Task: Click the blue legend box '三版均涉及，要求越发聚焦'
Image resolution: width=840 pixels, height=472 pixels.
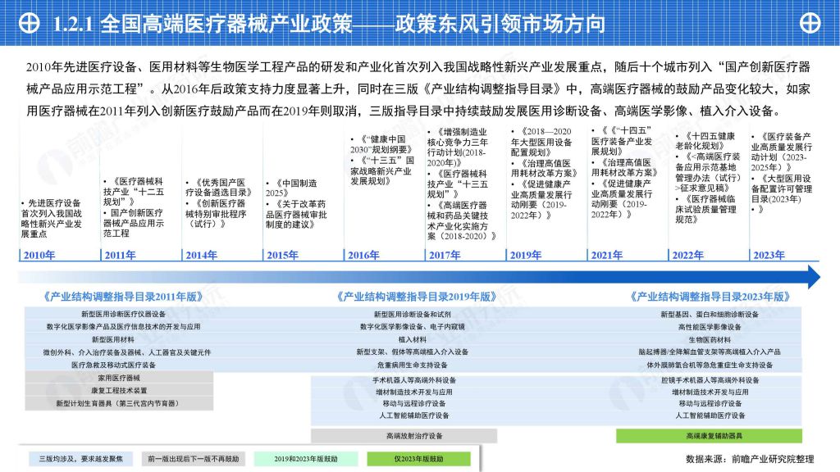Action: pos(81,459)
